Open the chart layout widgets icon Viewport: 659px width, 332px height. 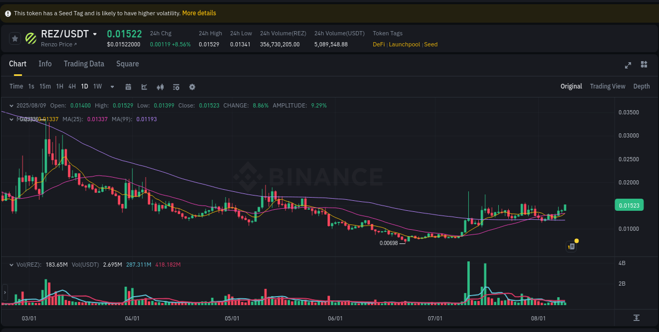tap(644, 64)
